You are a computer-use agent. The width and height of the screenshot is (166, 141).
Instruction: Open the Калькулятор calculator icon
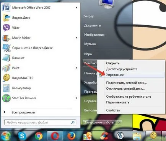click(6, 88)
